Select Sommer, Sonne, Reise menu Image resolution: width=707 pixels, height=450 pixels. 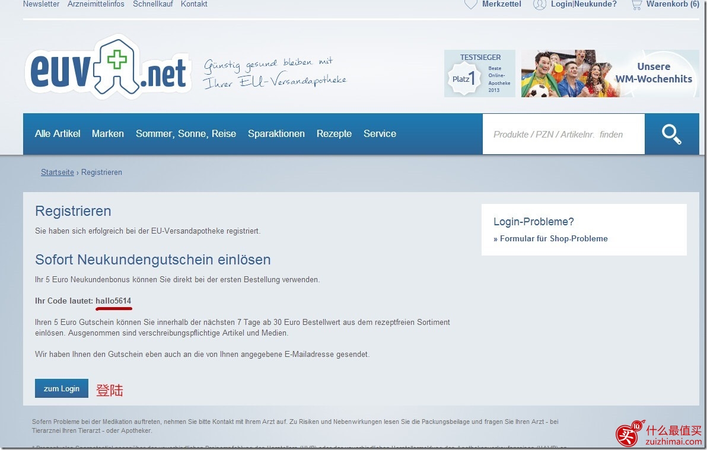pyautogui.click(x=186, y=133)
